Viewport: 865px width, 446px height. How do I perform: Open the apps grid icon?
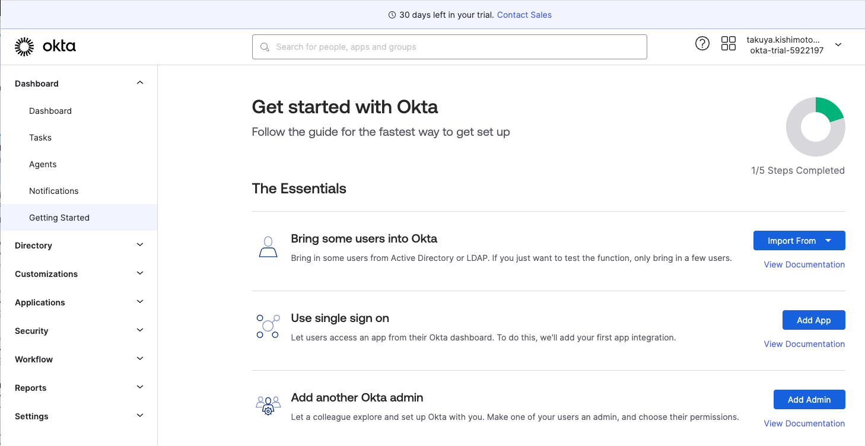point(728,43)
